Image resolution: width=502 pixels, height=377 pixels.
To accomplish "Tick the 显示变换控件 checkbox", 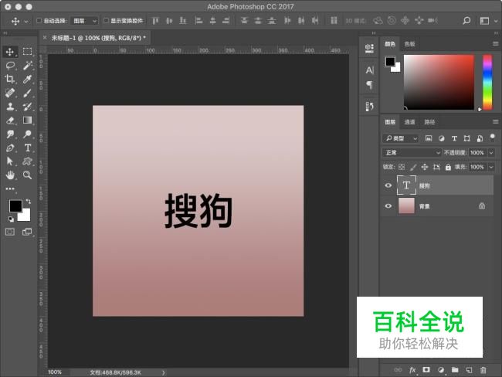I will pos(106,21).
